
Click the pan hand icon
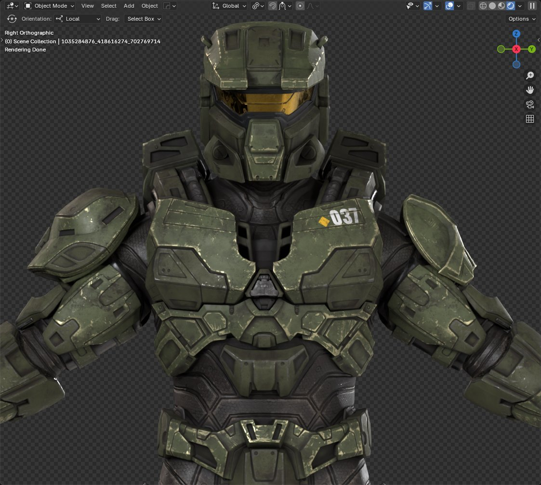[x=530, y=90]
